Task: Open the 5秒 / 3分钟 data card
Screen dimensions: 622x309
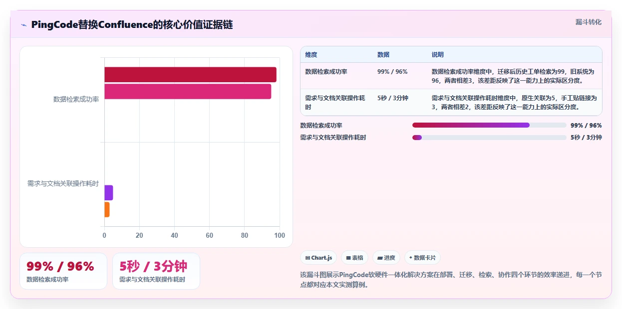Action: pos(156,271)
